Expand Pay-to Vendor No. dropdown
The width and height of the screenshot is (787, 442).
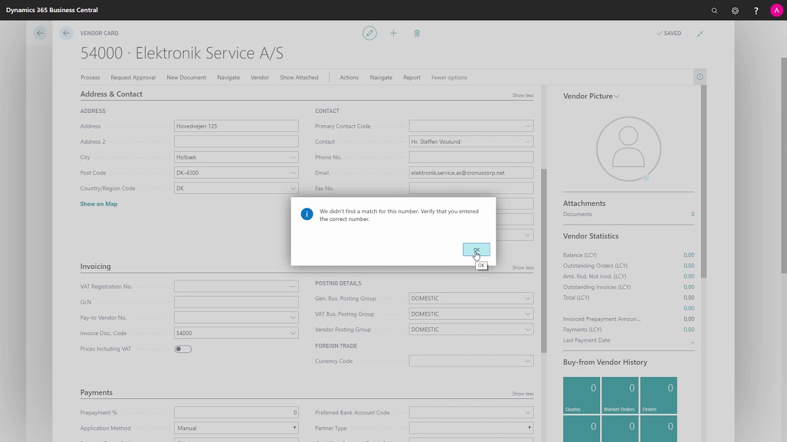tap(293, 317)
